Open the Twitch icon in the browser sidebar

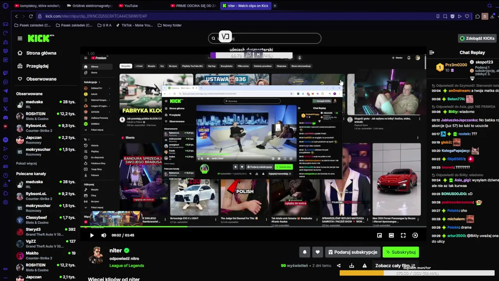[5, 73]
